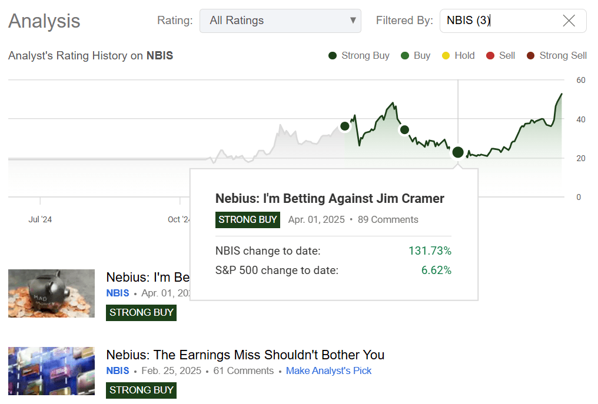Screen dimensions: 598x404
Task: Select the second dark green chart rating marker
Action: (x=404, y=130)
